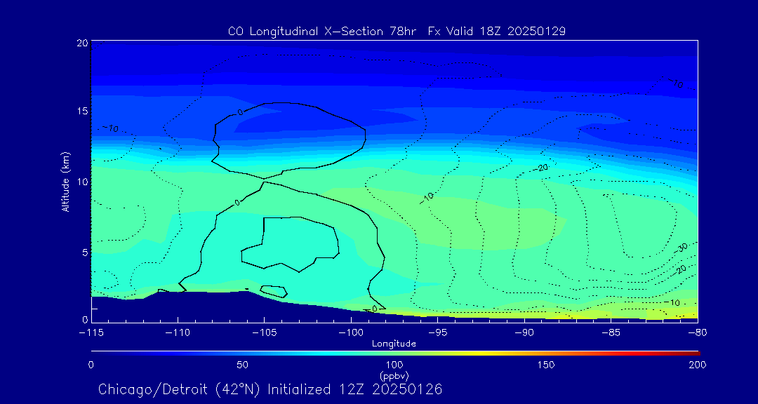The width and height of the screenshot is (758, 404).
Task: Click the "-95" longitude tick label
Action: click(437, 332)
